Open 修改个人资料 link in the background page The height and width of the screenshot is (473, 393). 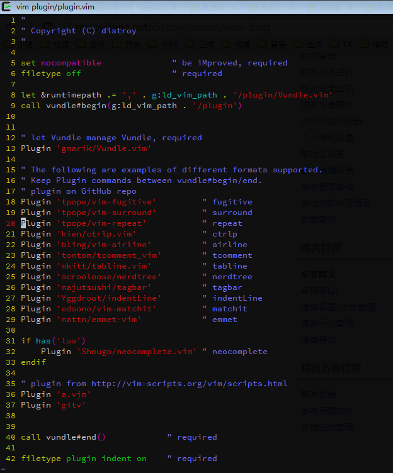327,72
